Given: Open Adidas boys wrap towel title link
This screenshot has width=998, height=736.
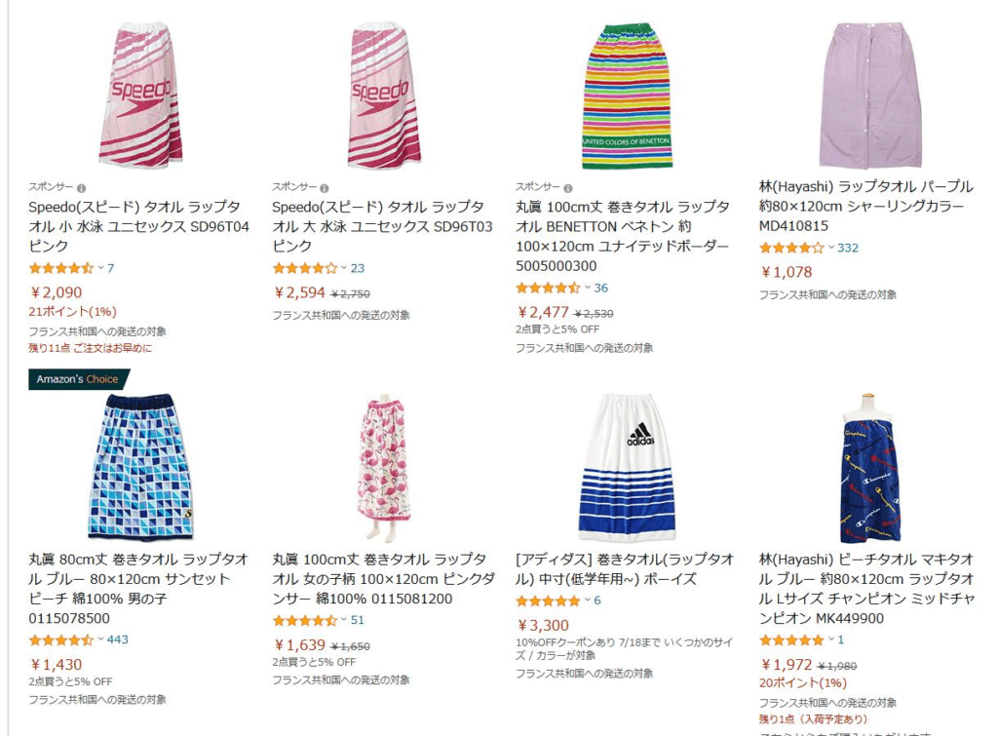Looking at the screenshot, I should coord(625,569).
